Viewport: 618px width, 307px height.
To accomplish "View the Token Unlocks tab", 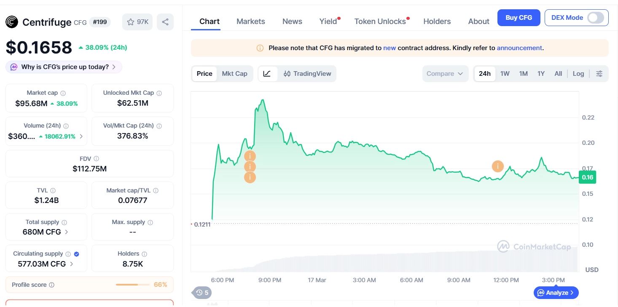I will [x=380, y=21].
